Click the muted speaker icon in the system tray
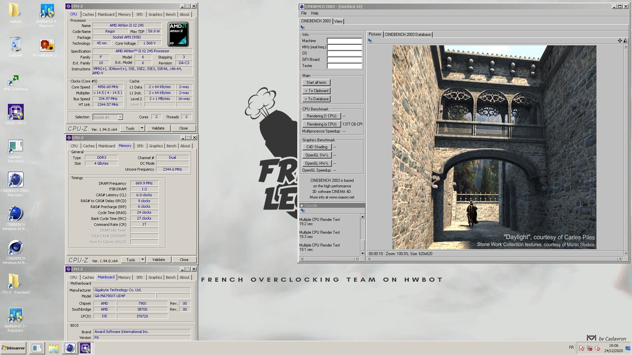The height and width of the screenshot is (355, 632). [x=597, y=348]
